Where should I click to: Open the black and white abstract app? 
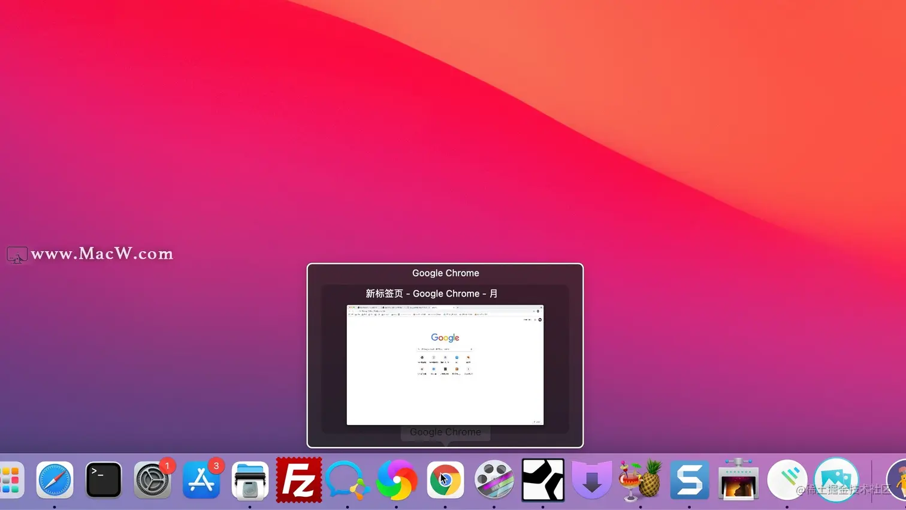pos(543,480)
